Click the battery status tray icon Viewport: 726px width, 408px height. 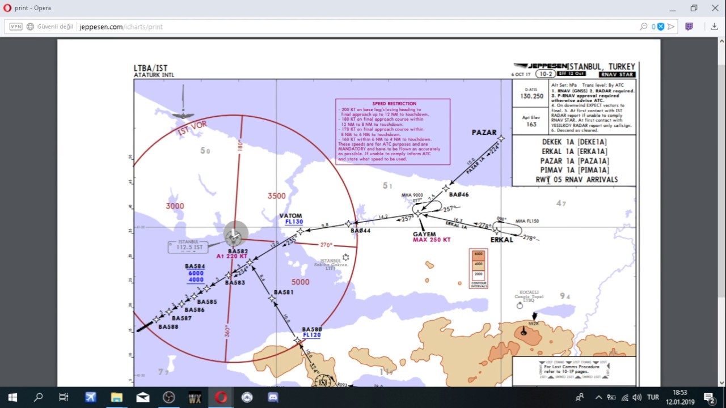pyautogui.click(x=612, y=397)
